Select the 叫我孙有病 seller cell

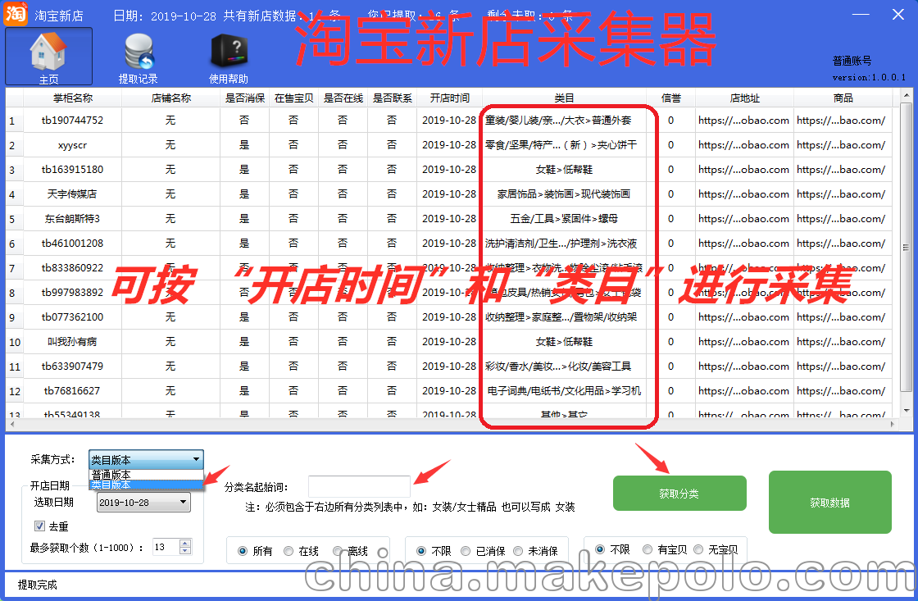73,342
